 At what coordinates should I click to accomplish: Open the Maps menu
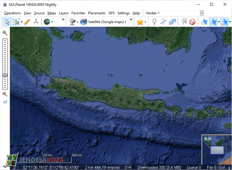pos(52,13)
